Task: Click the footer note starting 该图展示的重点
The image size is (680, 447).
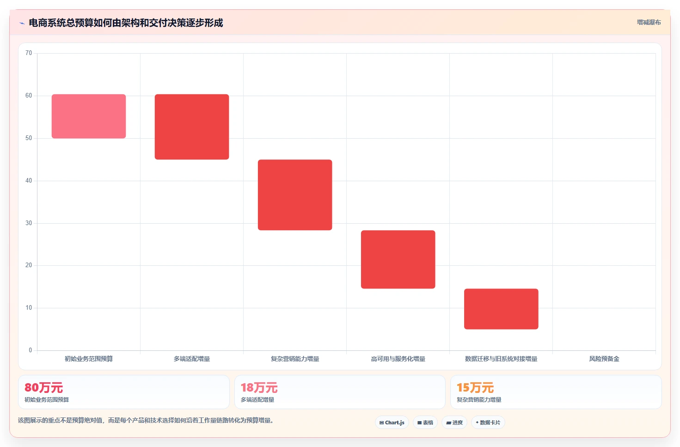Action: click(146, 421)
